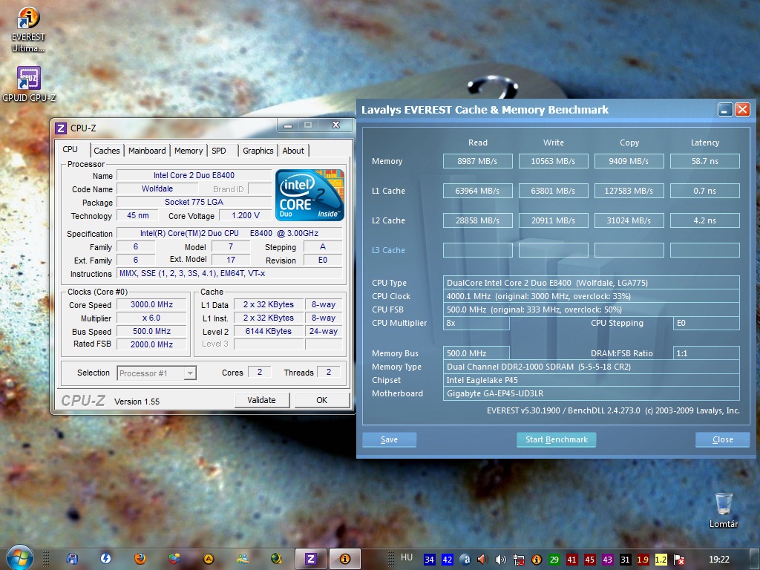Image resolution: width=760 pixels, height=570 pixels.
Task: Click tray temperature sensor showing 34
Action: pos(430,560)
